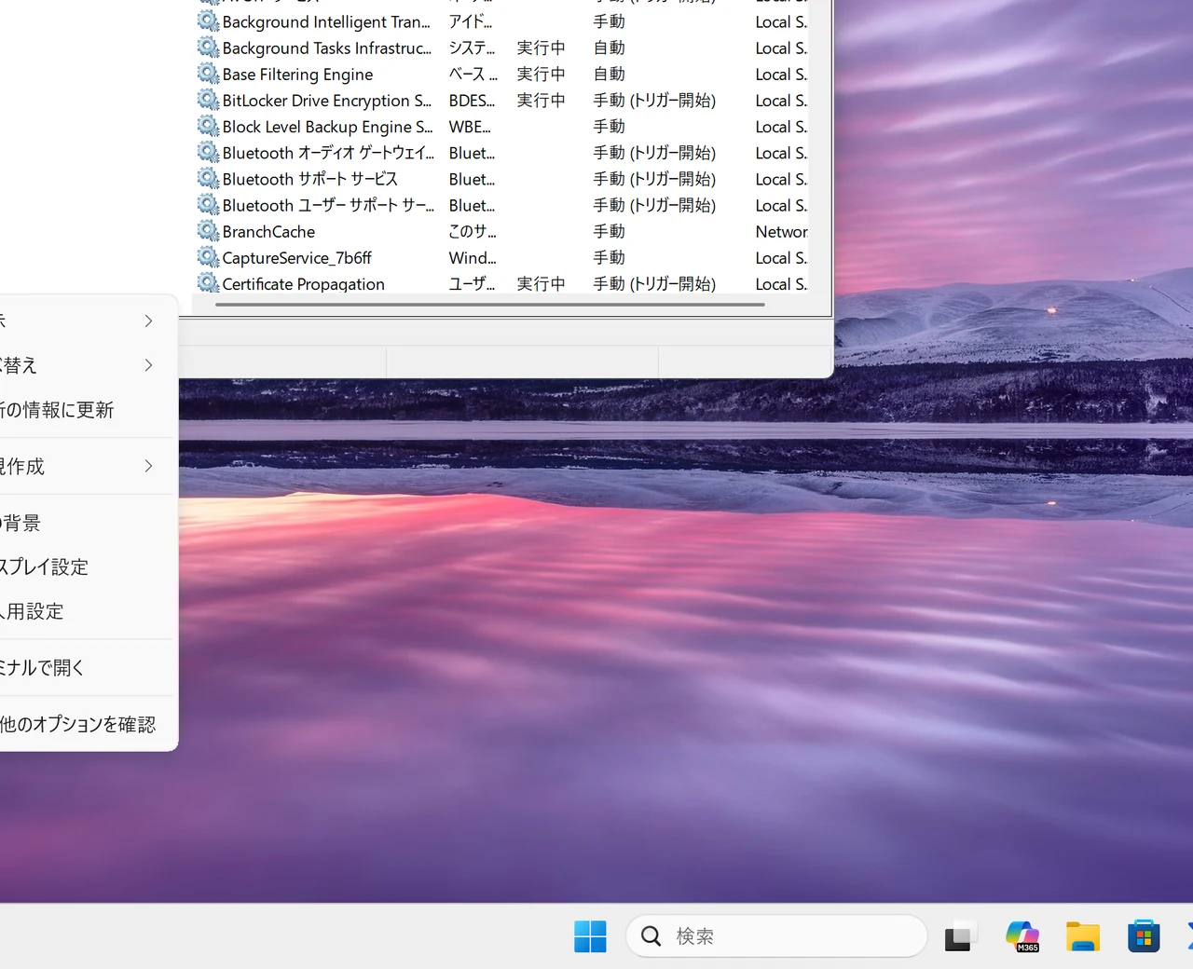The width and height of the screenshot is (1193, 969).
Task: Click the Background Intelligent Transfer service gear icon
Action: point(208,20)
